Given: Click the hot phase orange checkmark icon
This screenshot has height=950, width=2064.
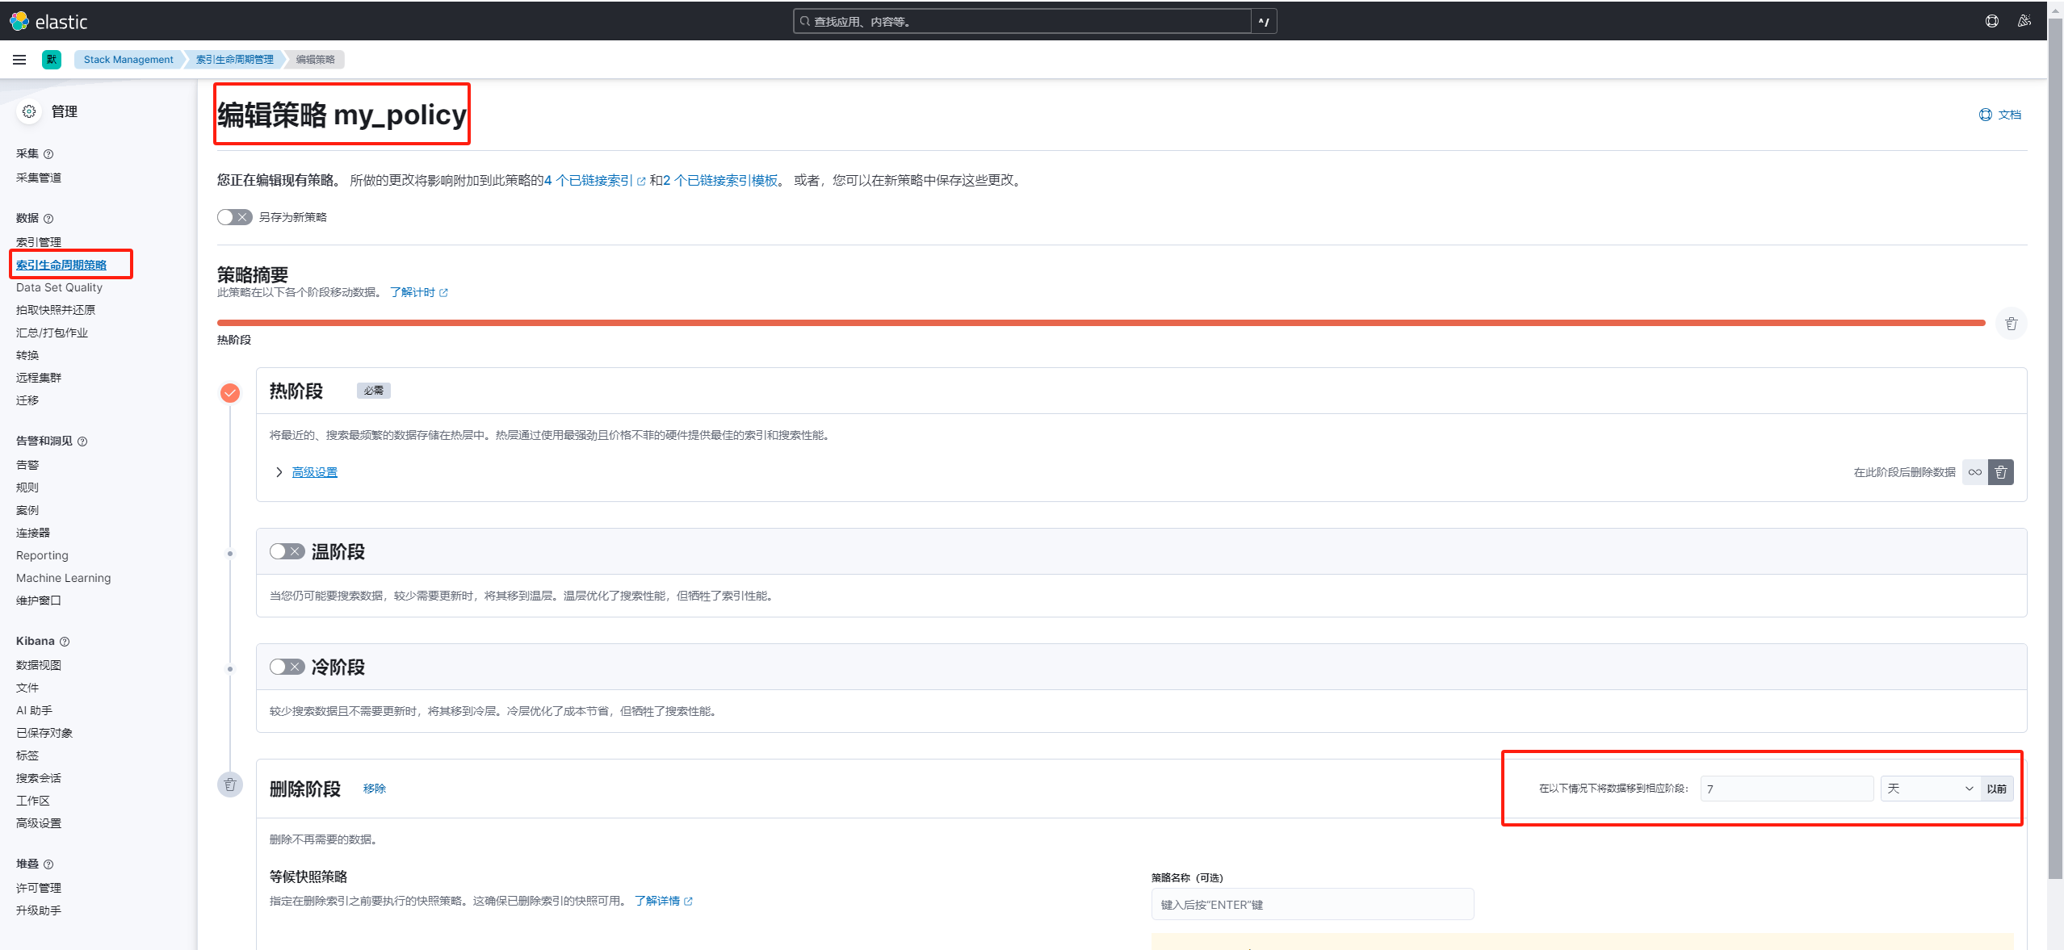Looking at the screenshot, I should (x=230, y=393).
